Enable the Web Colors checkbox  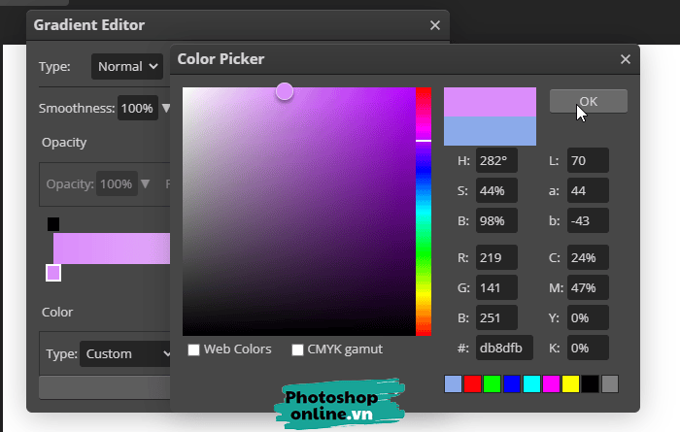click(194, 349)
